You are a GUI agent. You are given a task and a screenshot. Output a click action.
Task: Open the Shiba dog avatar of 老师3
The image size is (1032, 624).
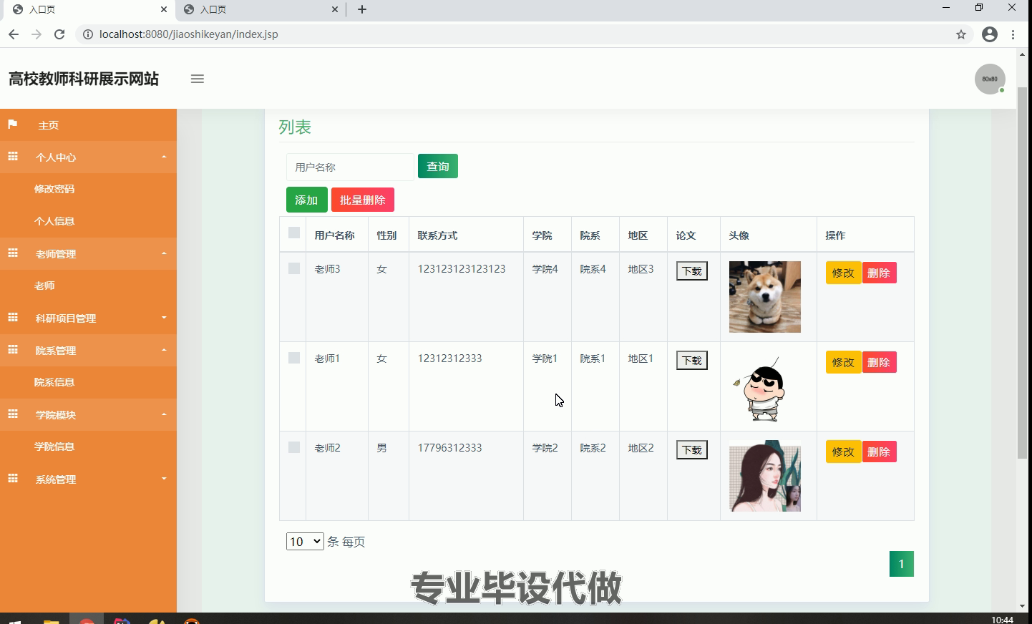(x=765, y=297)
